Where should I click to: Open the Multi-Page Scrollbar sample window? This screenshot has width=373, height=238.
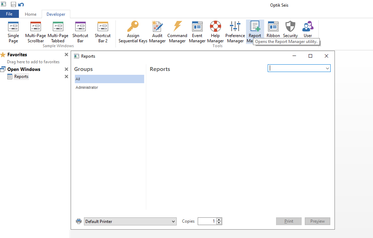(x=36, y=32)
